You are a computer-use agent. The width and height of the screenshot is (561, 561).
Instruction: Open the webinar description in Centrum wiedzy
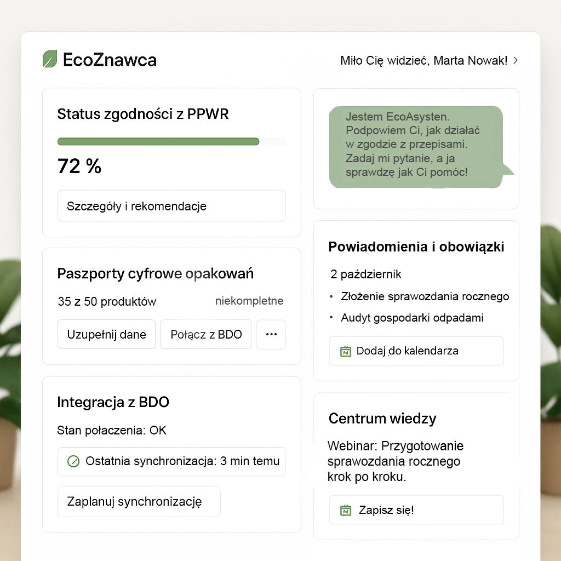396,461
